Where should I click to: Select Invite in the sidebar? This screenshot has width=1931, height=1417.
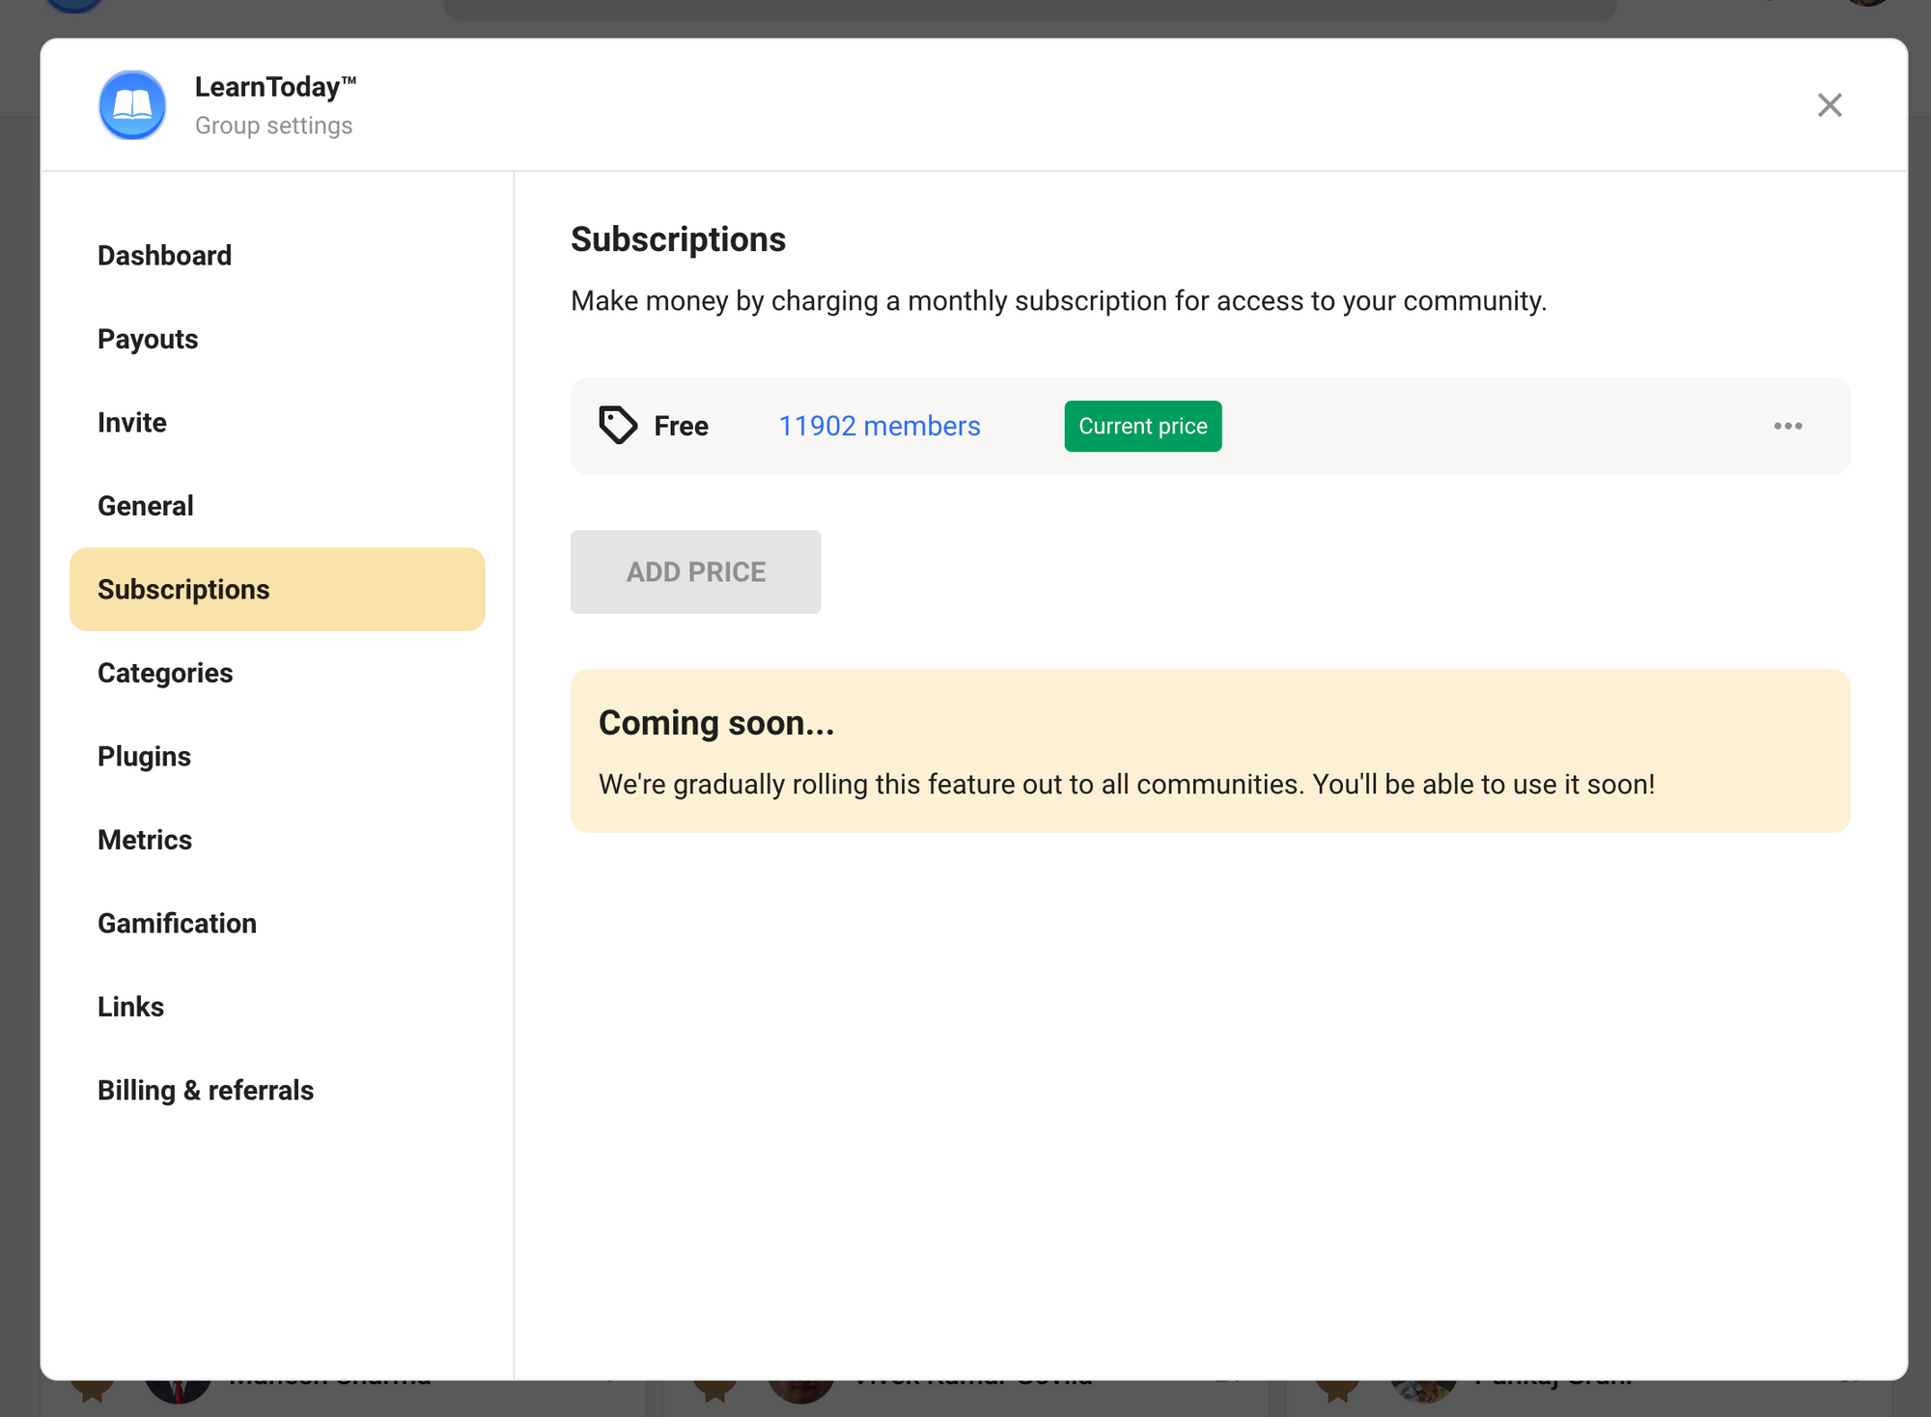132,423
